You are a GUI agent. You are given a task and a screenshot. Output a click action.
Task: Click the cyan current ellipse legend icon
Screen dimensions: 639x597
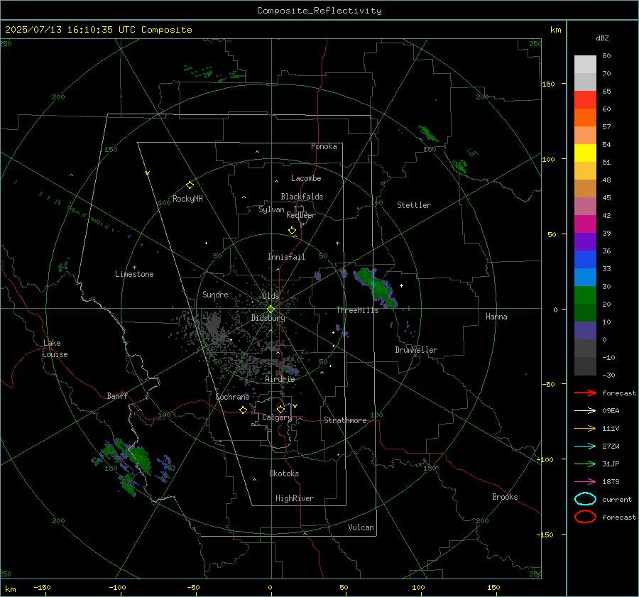pyautogui.click(x=585, y=499)
